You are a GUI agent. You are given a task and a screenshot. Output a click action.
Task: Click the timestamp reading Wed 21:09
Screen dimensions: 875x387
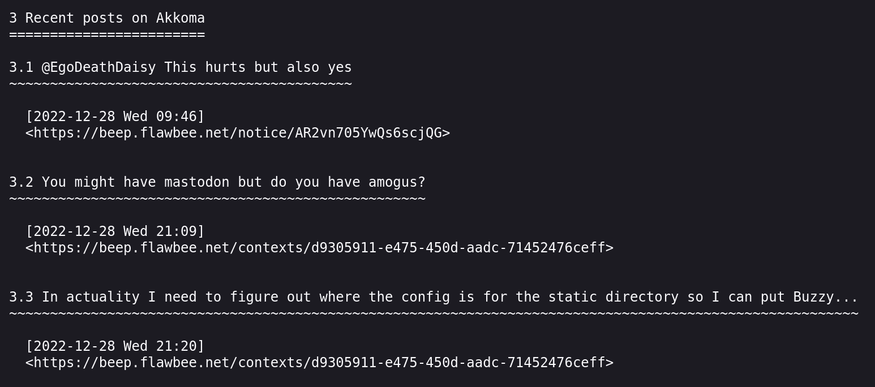tap(115, 231)
